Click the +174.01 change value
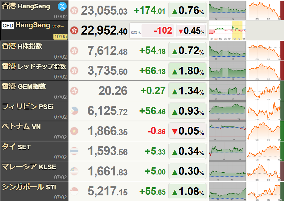284x201 pixels. (150, 10)
